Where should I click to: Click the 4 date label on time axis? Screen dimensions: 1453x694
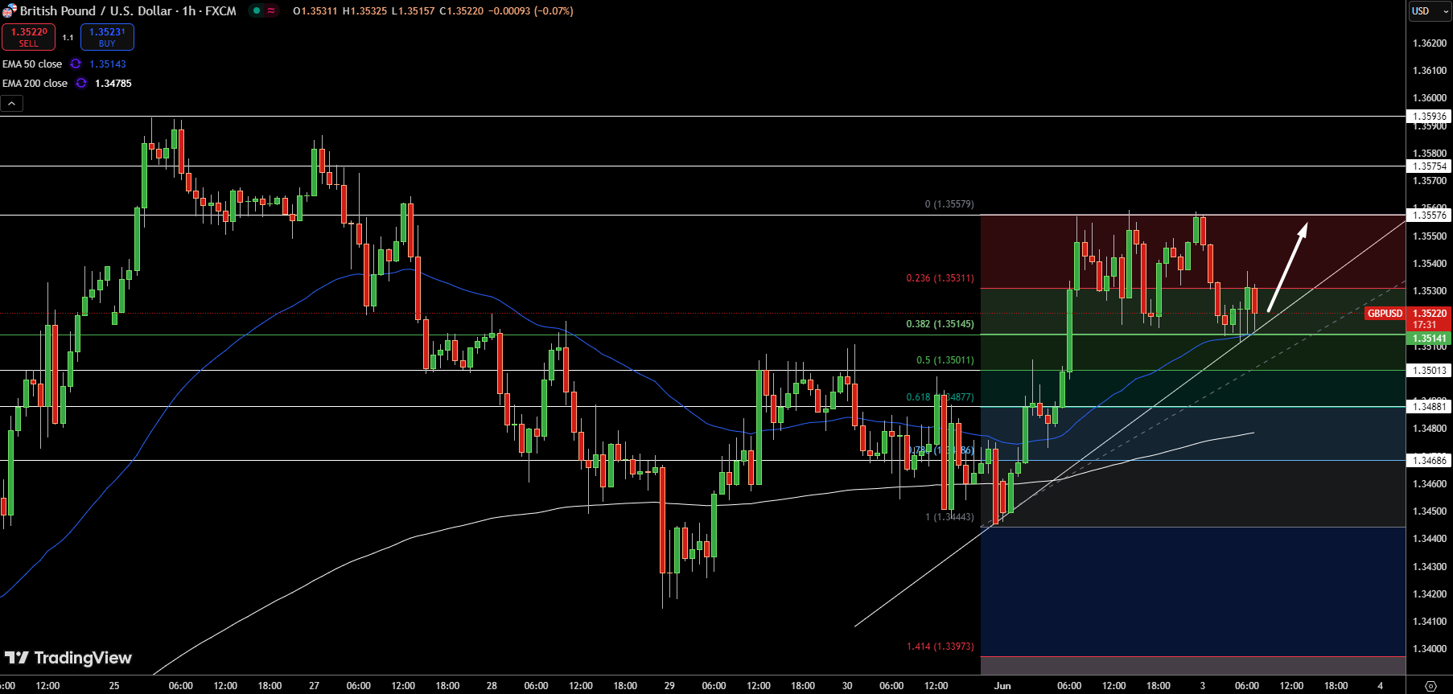pos(1380,686)
